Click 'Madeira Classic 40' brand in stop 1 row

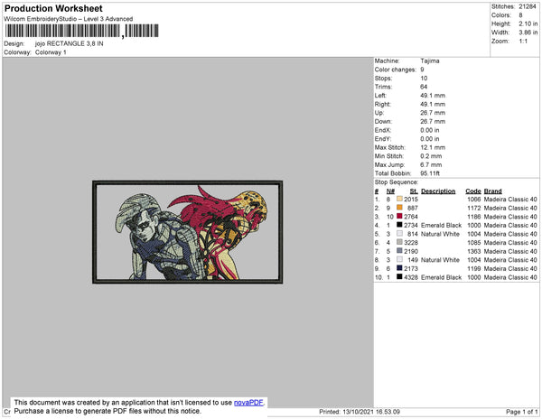510,200
